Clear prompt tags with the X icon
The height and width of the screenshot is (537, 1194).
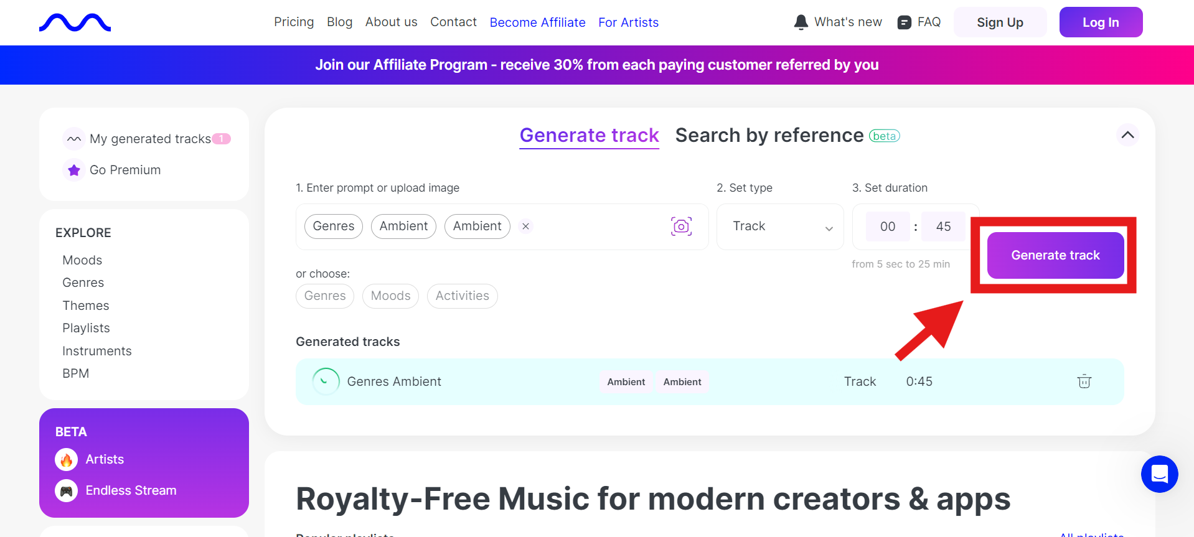coord(526,226)
